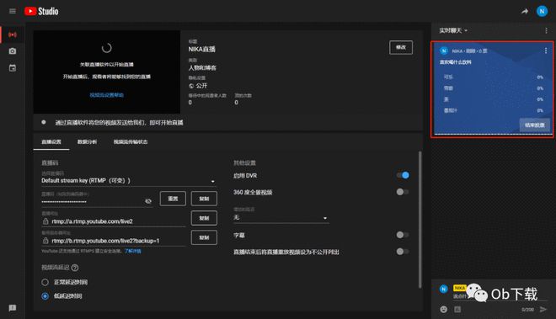Click the YouTube Studio logo

click(41, 11)
